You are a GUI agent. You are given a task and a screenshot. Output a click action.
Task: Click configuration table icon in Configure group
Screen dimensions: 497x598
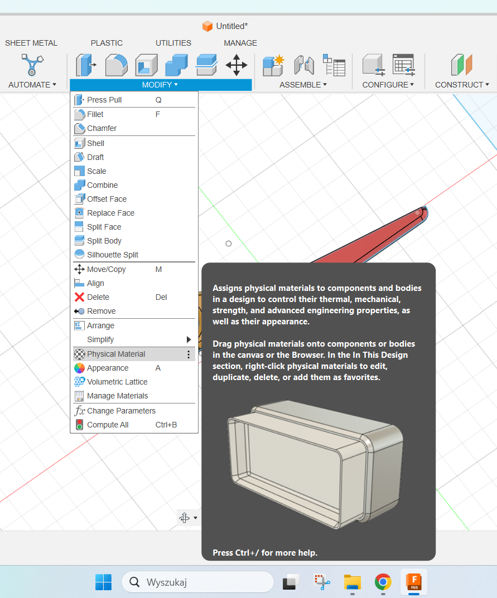tap(403, 65)
